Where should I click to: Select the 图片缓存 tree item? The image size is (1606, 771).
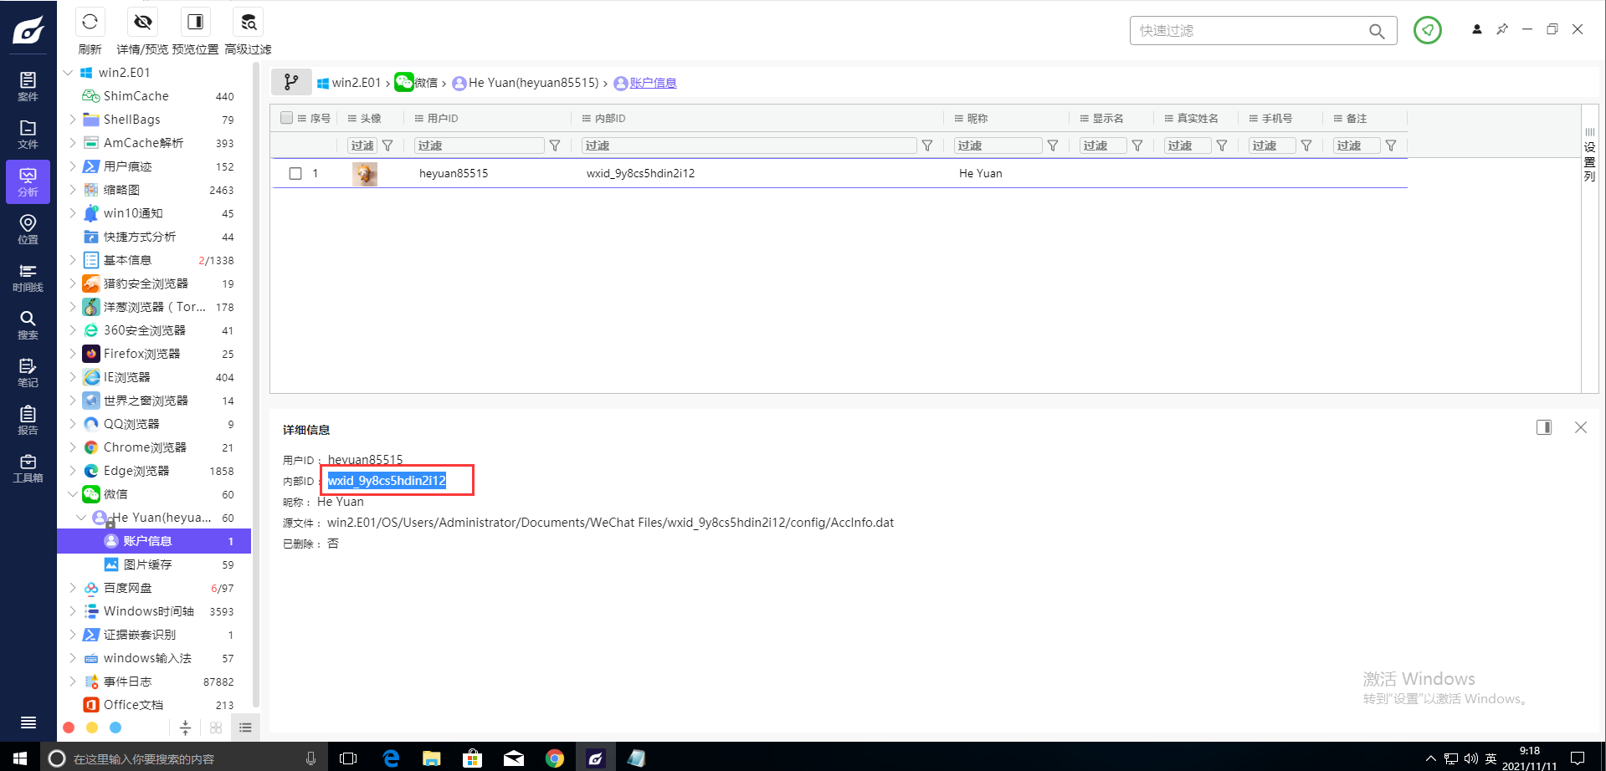click(x=154, y=564)
